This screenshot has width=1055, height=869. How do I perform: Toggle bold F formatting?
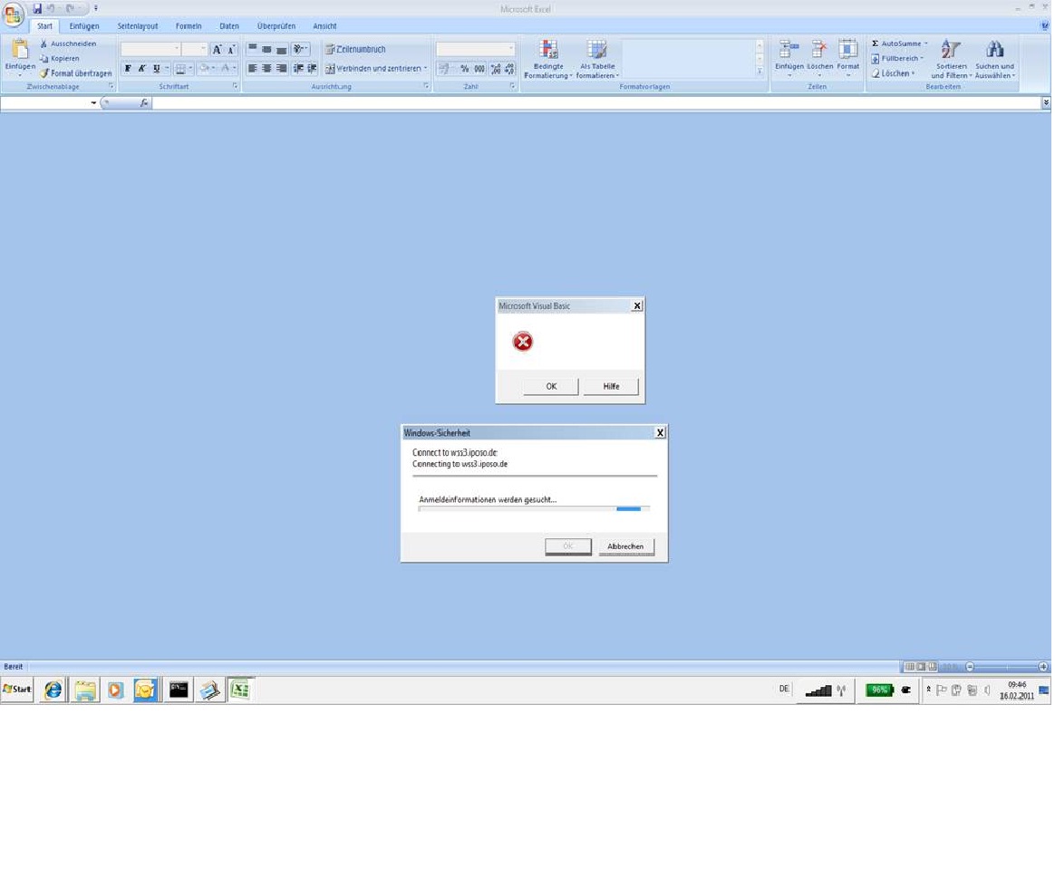128,69
